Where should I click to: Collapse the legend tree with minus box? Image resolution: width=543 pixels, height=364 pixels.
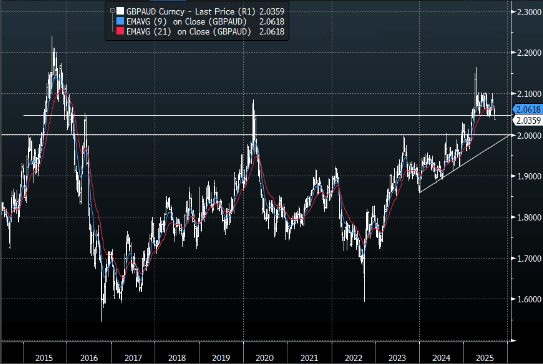[112, 10]
